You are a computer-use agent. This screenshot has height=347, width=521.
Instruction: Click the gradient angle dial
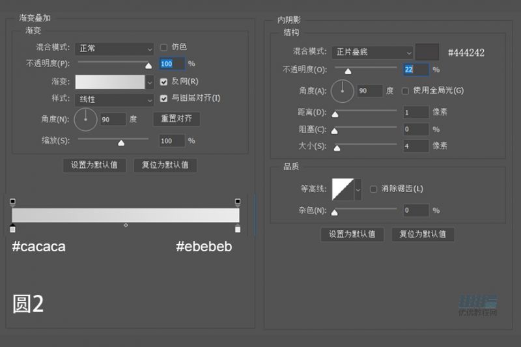pos(85,119)
